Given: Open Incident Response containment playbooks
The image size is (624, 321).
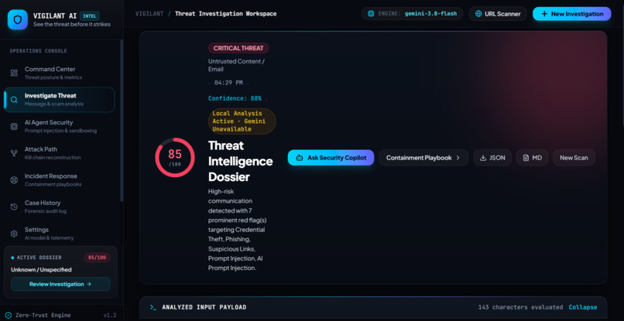Looking at the screenshot, I should click(59, 179).
